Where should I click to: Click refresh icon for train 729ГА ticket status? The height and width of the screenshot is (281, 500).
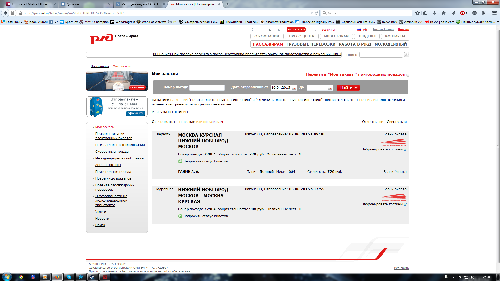click(x=180, y=216)
